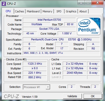This screenshot has width=105, height=101.
Task: Click the L1 Data 8-way associativity
Action: [93, 64]
